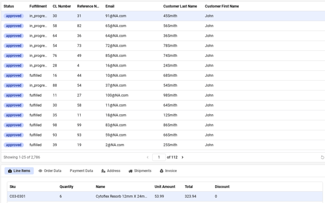
Task: Click the previous page arrow
Action: click(x=147, y=158)
